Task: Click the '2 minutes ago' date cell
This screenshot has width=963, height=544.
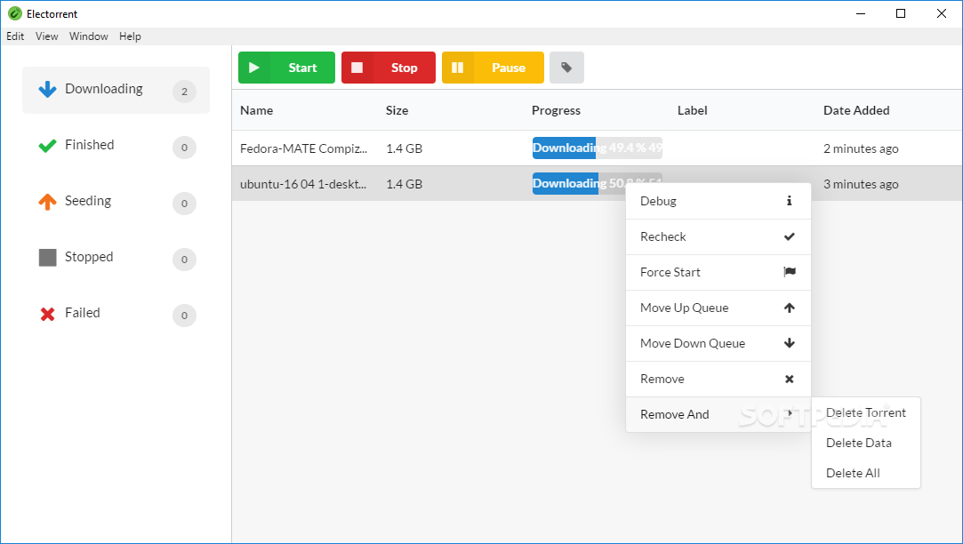Action: 861,148
